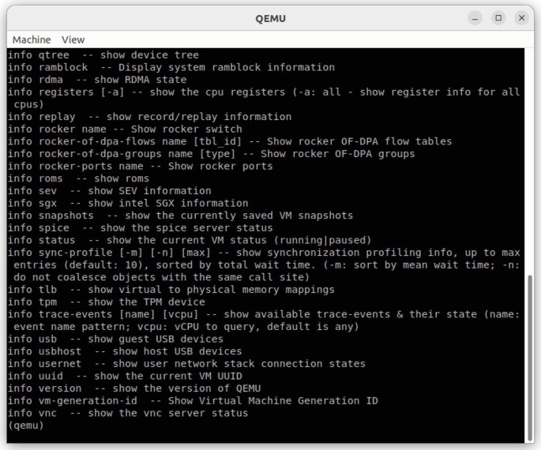Click the 'info spice' line
Image resolution: width=541 pixels, height=450 pixels.
(x=140, y=228)
